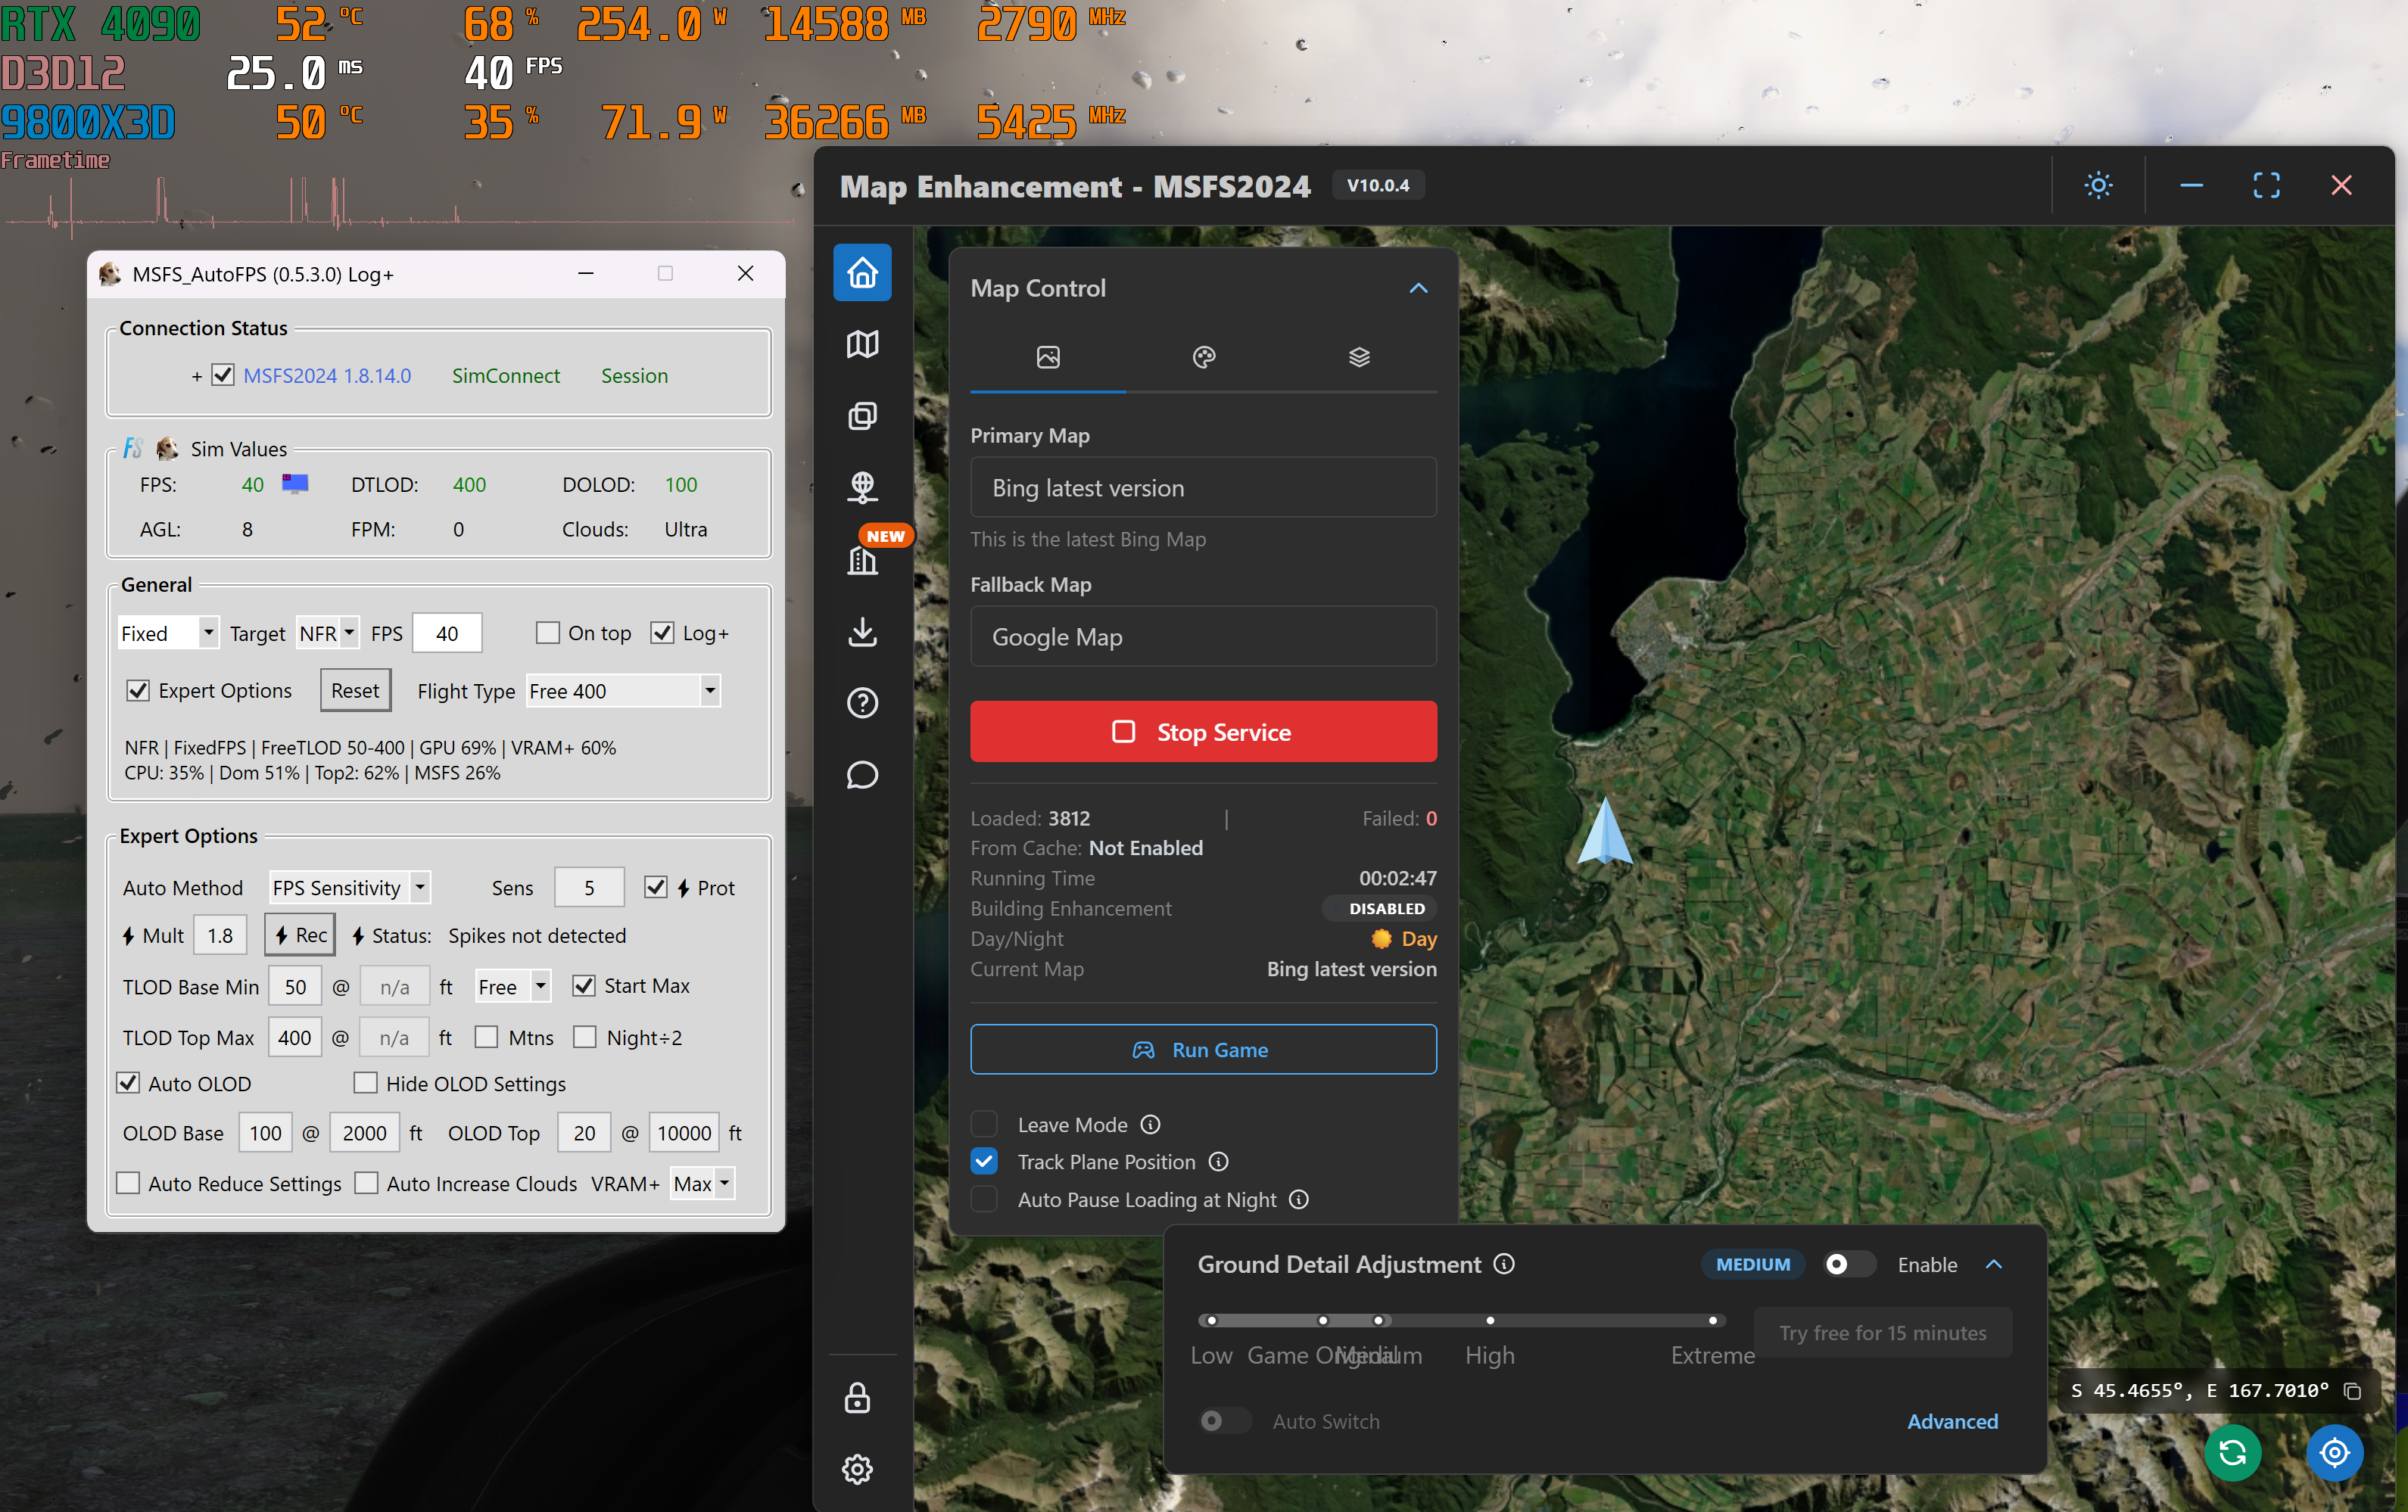Click the plane position arrow on the map
2408x1512 pixels.
click(1604, 830)
